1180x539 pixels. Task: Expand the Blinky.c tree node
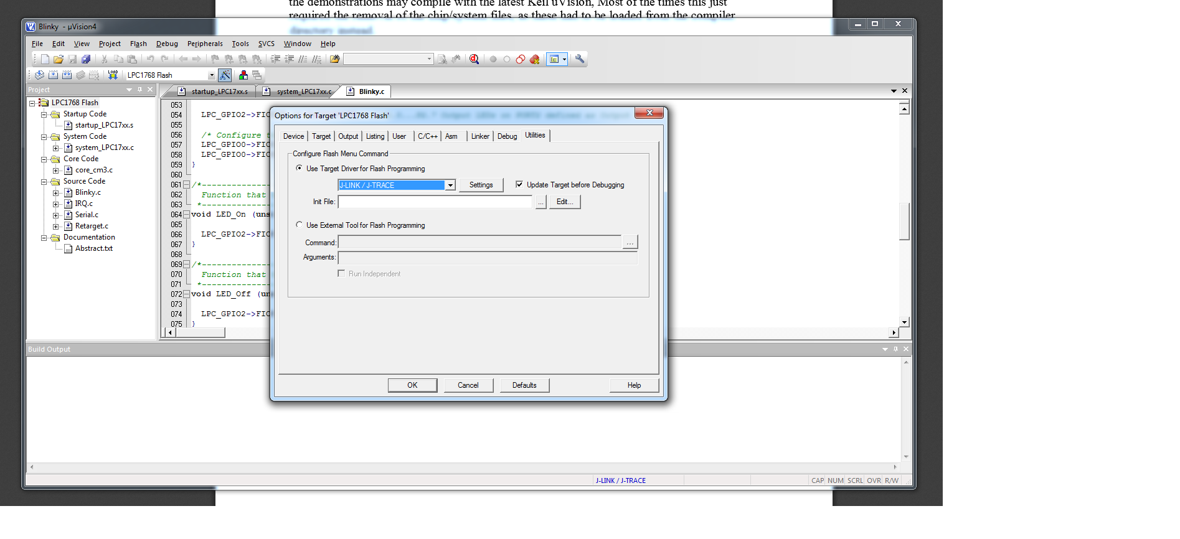[x=56, y=193]
